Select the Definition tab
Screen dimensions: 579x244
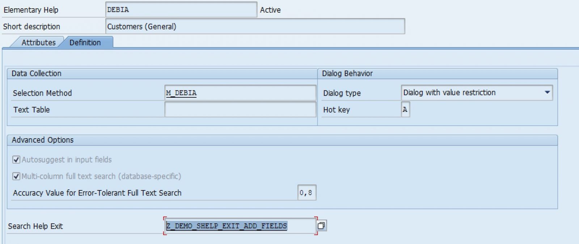click(x=85, y=42)
